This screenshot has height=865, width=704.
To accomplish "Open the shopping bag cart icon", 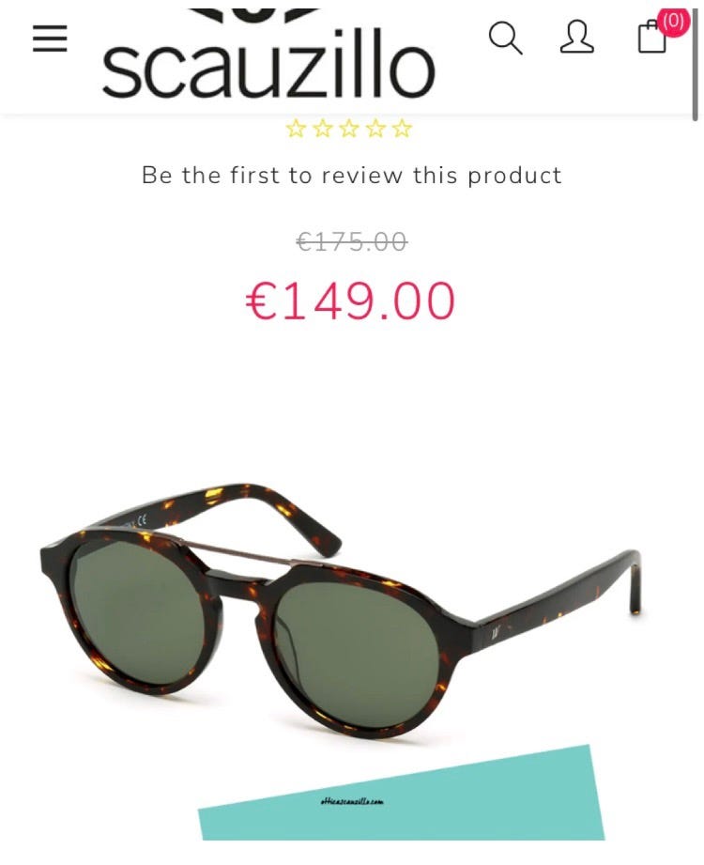I will 651,37.
